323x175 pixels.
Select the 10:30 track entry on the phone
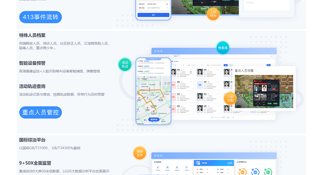tap(151, 62)
